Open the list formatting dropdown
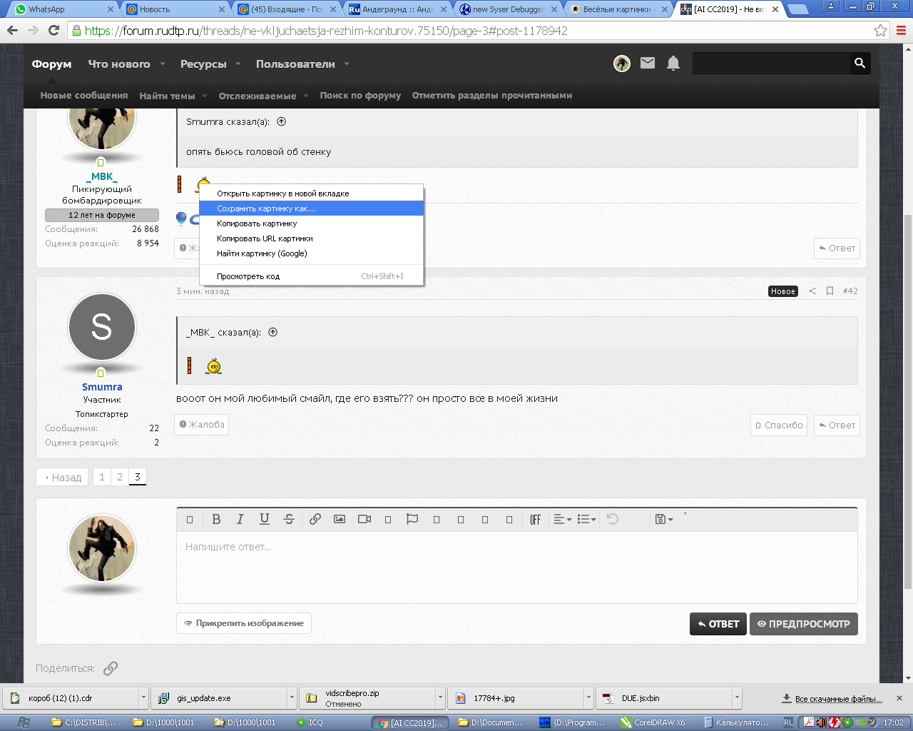Screen dimensions: 913x731 click(x=586, y=520)
